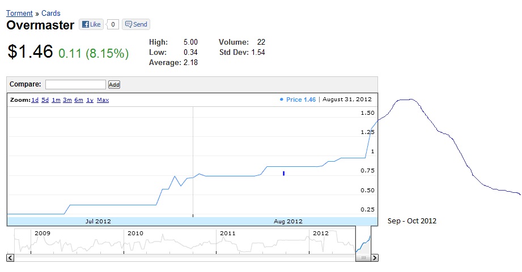
Task: Set chart zoom to 5d
Action: [x=45, y=100]
